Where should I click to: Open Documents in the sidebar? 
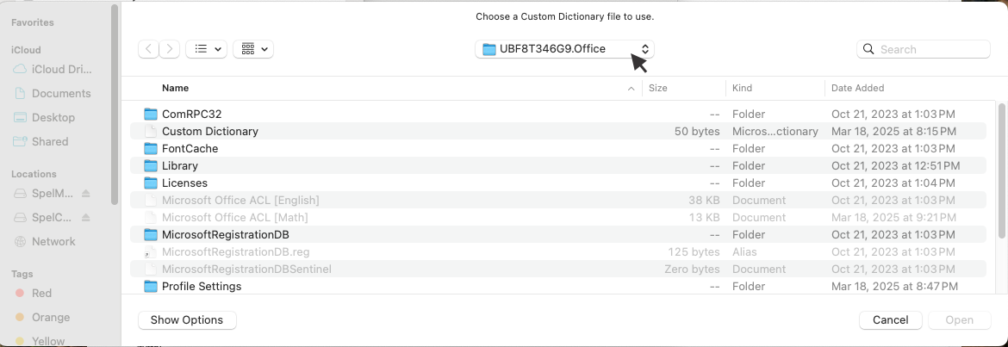pyautogui.click(x=60, y=93)
